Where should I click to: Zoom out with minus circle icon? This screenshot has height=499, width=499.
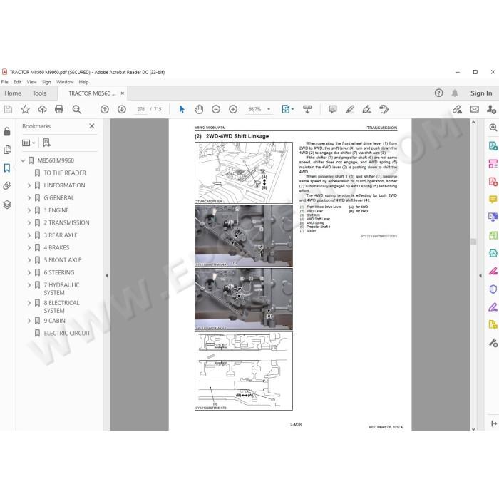tap(216, 110)
